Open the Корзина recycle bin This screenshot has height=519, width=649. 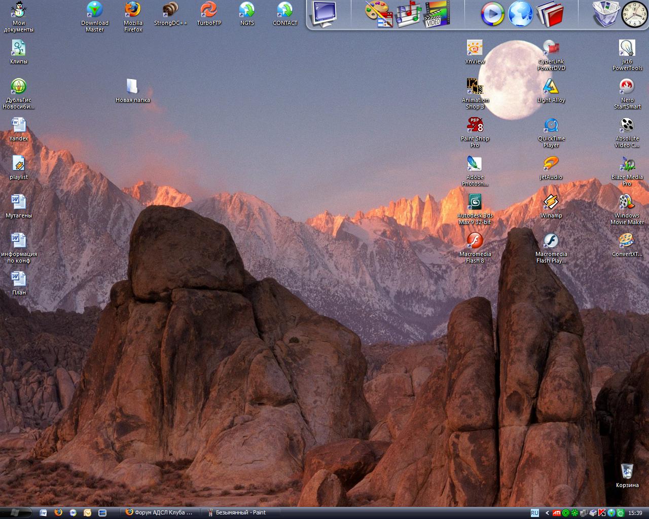coord(627,471)
